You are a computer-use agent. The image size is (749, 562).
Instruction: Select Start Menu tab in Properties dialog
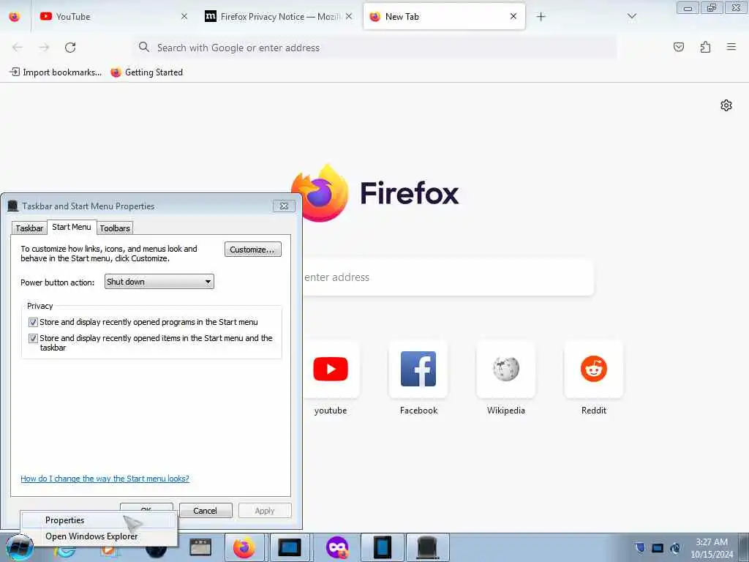pos(72,227)
